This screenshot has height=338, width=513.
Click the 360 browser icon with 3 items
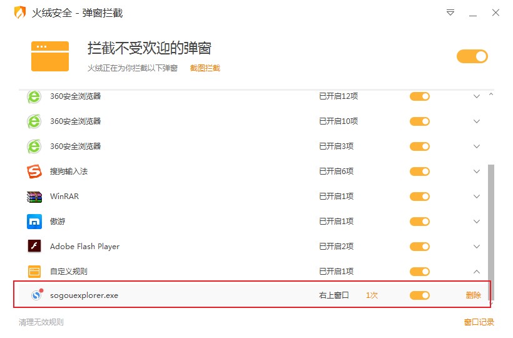click(34, 146)
